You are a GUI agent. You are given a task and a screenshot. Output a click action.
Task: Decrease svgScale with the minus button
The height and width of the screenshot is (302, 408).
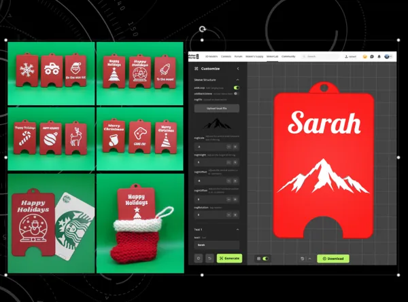pos(228,147)
